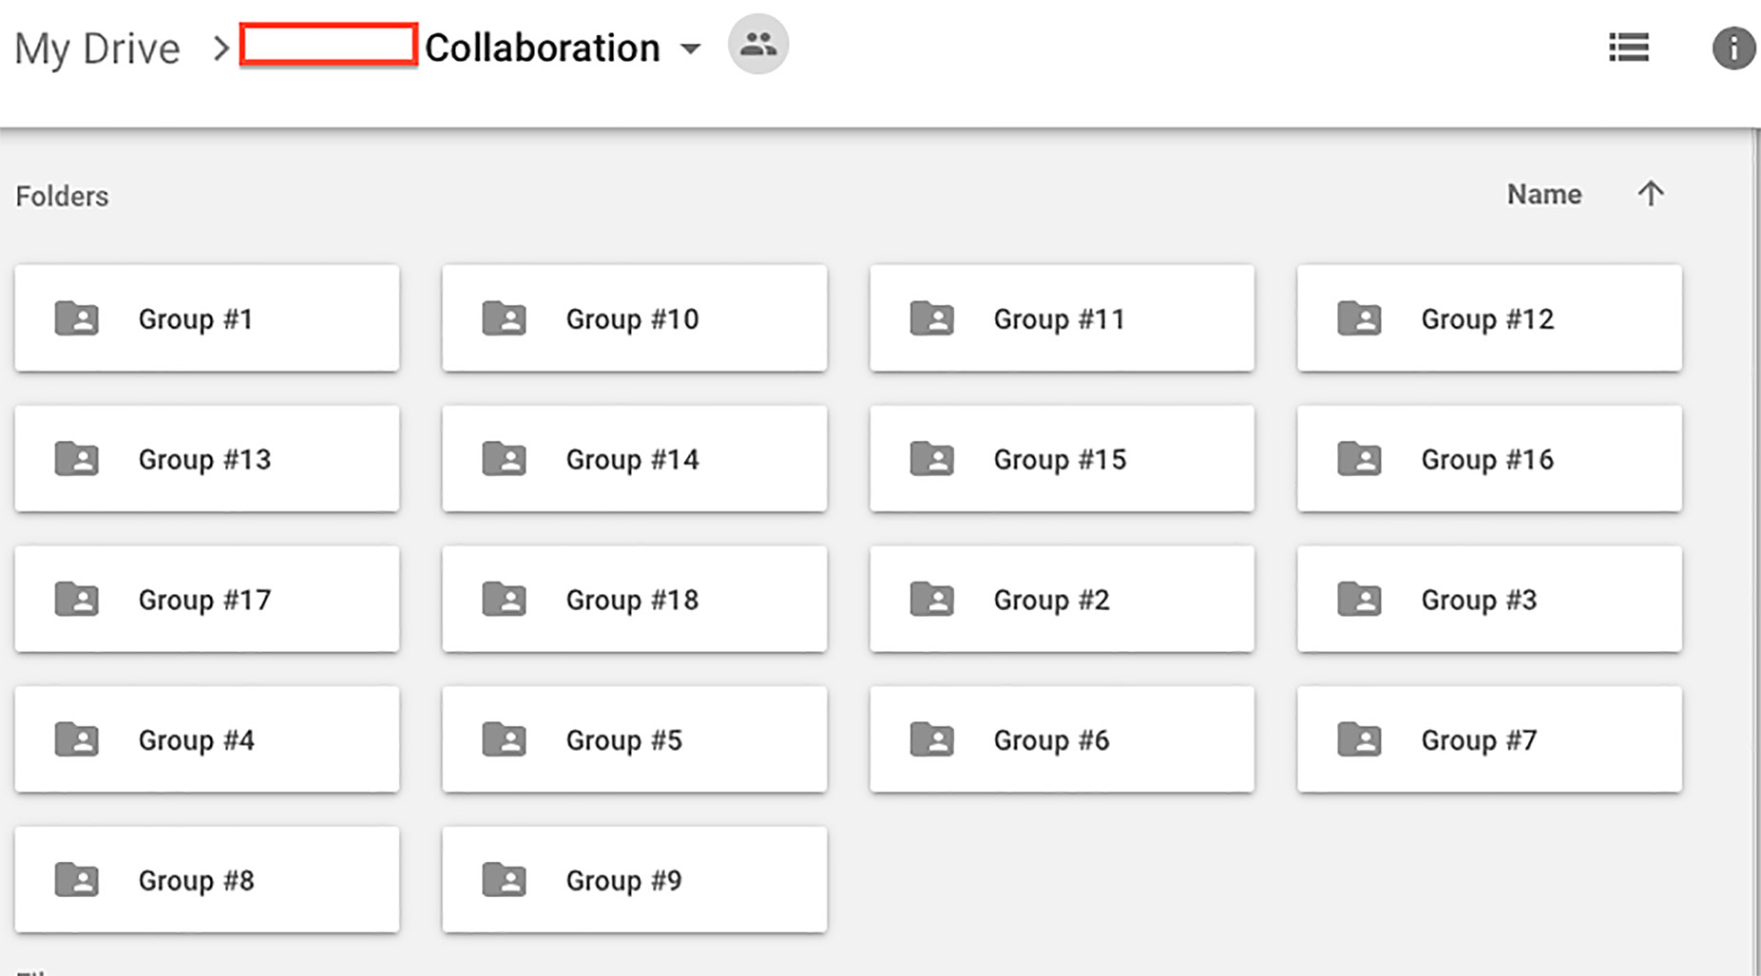Navigate to My Drive breadcrumb
This screenshot has width=1761, height=976.
tap(97, 48)
